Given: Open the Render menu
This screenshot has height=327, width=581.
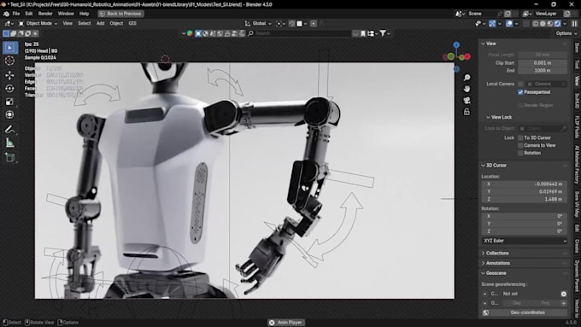Looking at the screenshot, I should click(45, 14).
